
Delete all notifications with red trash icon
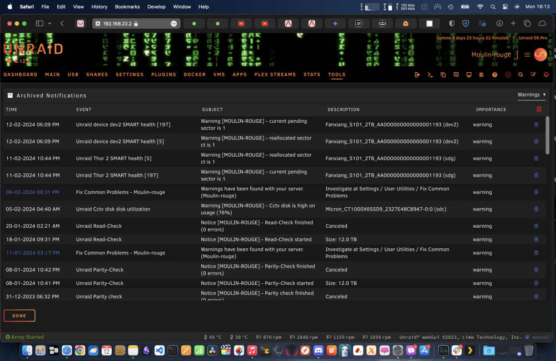click(539, 109)
